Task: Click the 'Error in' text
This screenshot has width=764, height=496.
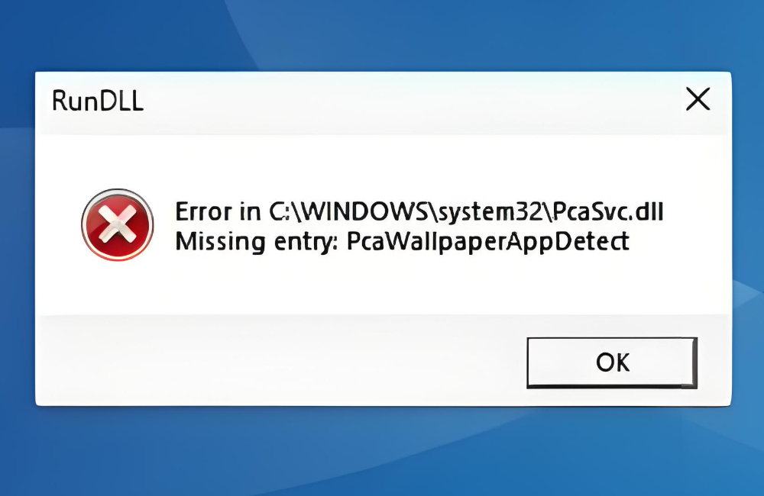Action: [x=218, y=211]
